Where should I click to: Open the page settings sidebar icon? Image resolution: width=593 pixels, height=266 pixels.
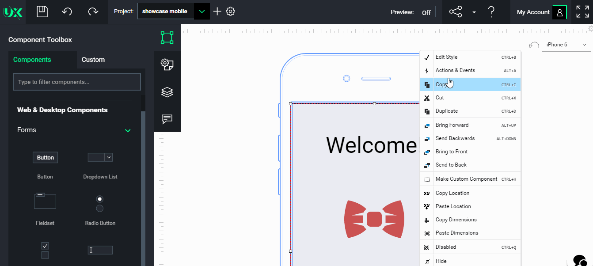(x=167, y=65)
